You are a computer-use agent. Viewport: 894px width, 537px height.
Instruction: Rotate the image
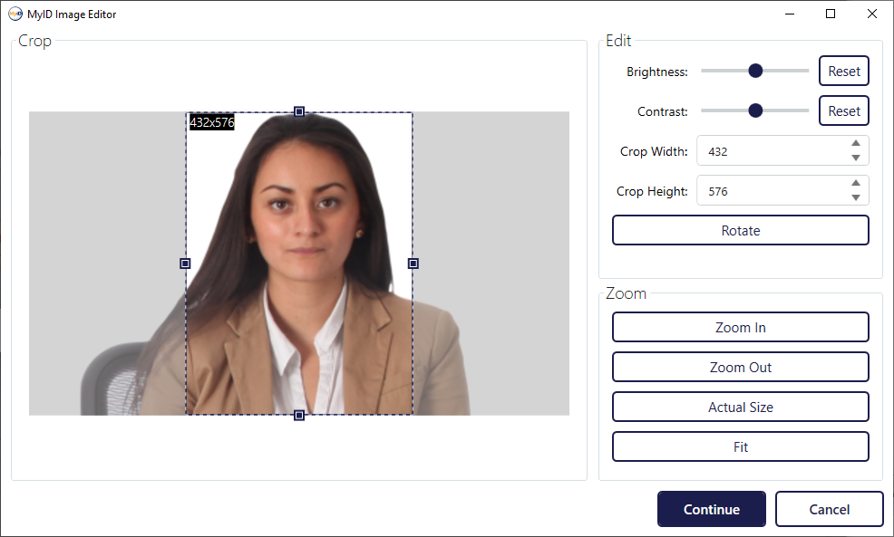pyautogui.click(x=740, y=231)
